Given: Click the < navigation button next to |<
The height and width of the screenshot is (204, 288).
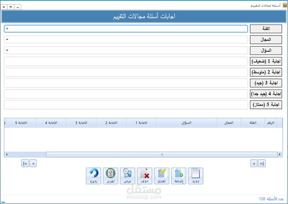Looking at the screenshot, I should (33, 163).
